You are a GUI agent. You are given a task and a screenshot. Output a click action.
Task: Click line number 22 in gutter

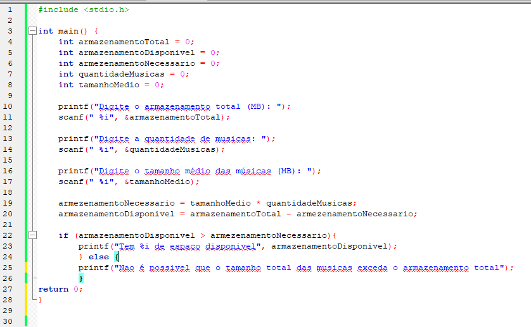(x=8, y=235)
